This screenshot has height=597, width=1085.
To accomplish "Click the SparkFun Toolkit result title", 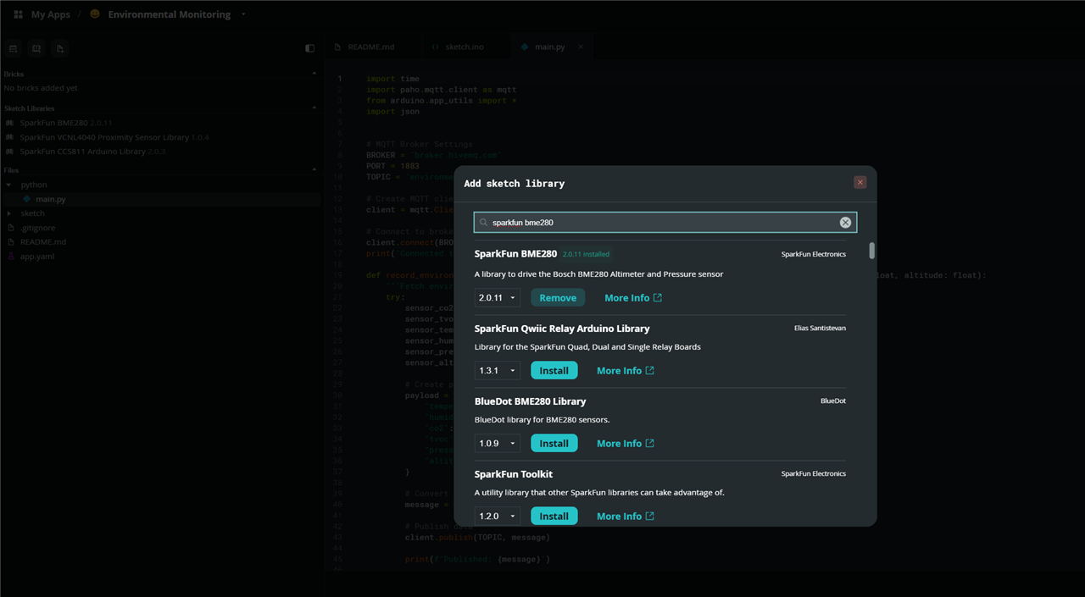I will point(514,474).
